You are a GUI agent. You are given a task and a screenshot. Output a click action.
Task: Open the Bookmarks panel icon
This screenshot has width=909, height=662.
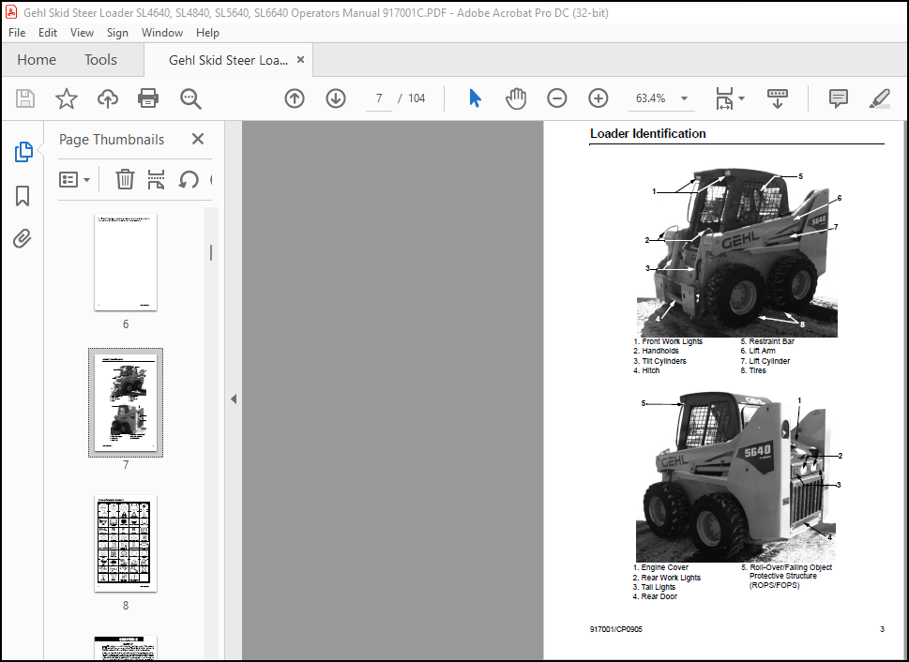click(23, 196)
